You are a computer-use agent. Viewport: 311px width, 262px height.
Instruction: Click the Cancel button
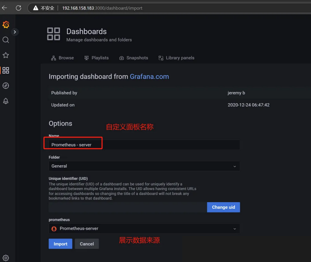pyautogui.click(x=87, y=244)
